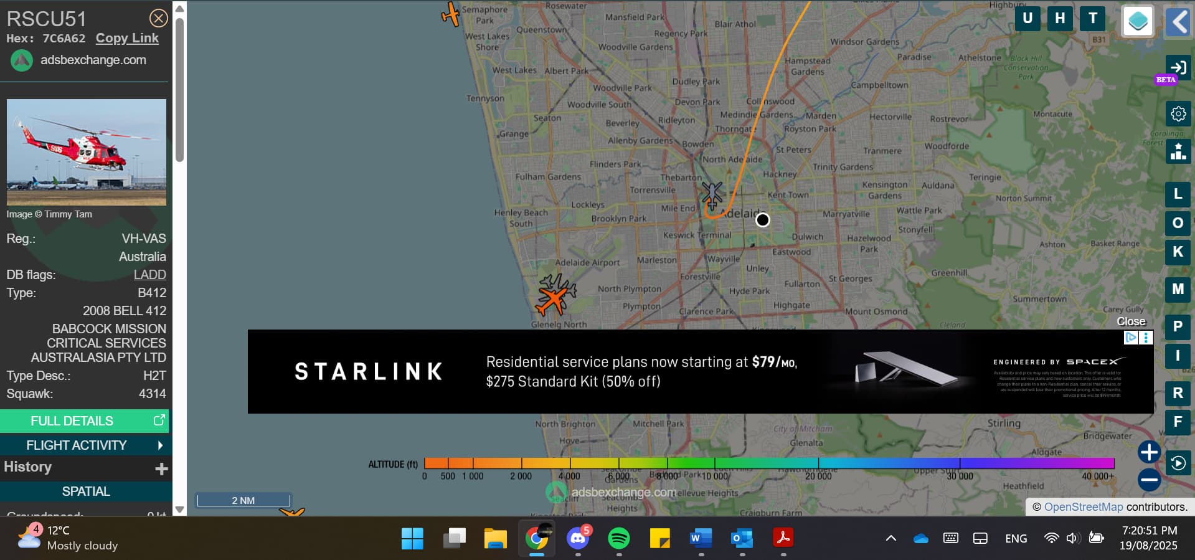Screen dimensions: 1195x560
Task: Toggle the F map button
Action: pyautogui.click(x=1178, y=422)
